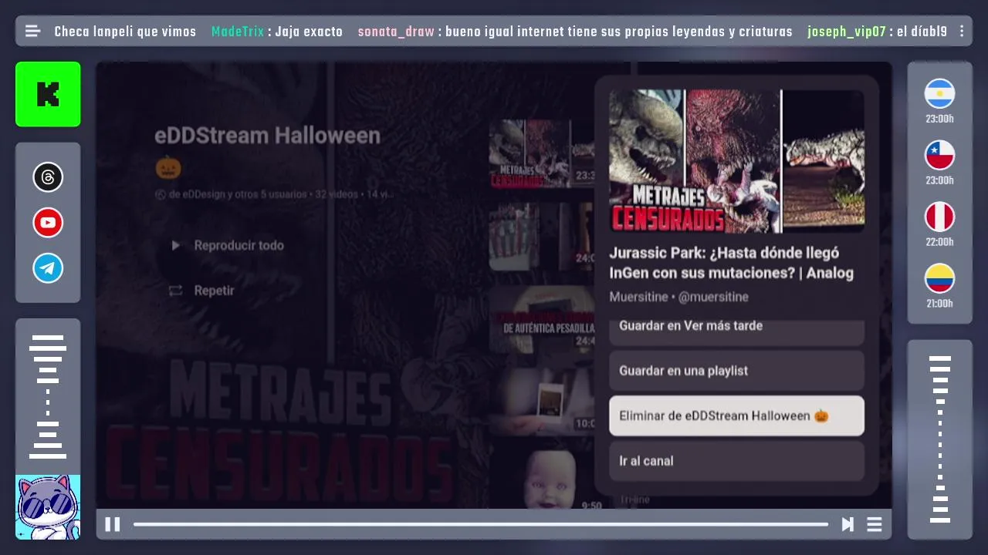Click the 'Checa lanpeli que vimos' message
The image size is (988, 555).
point(125,32)
